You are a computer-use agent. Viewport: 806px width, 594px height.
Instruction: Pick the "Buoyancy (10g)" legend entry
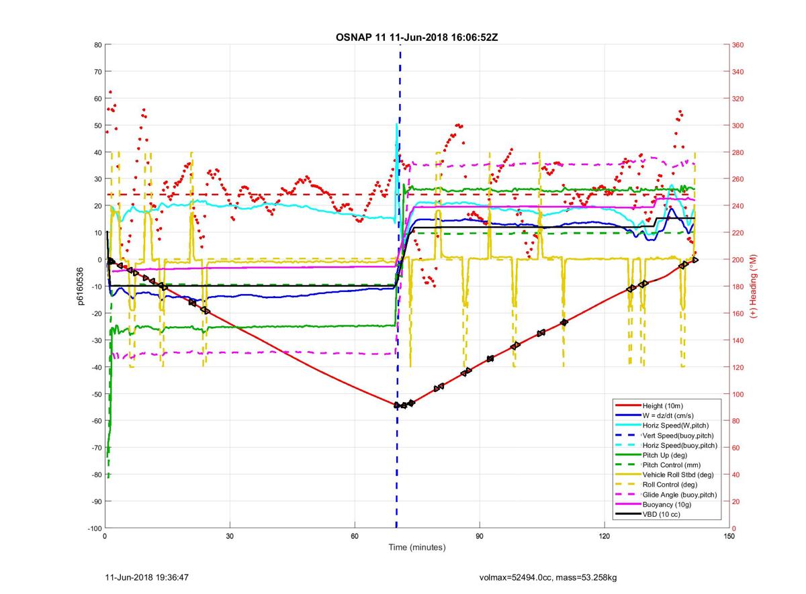(666, 504)
